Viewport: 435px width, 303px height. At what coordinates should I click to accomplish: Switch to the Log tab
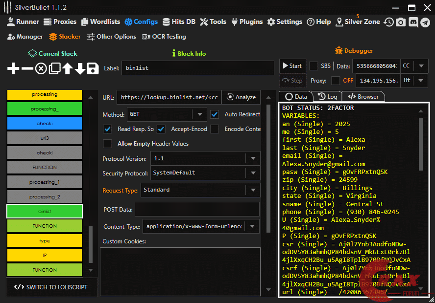point(327,97)
